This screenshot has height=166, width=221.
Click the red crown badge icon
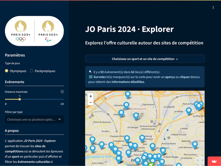214,161
